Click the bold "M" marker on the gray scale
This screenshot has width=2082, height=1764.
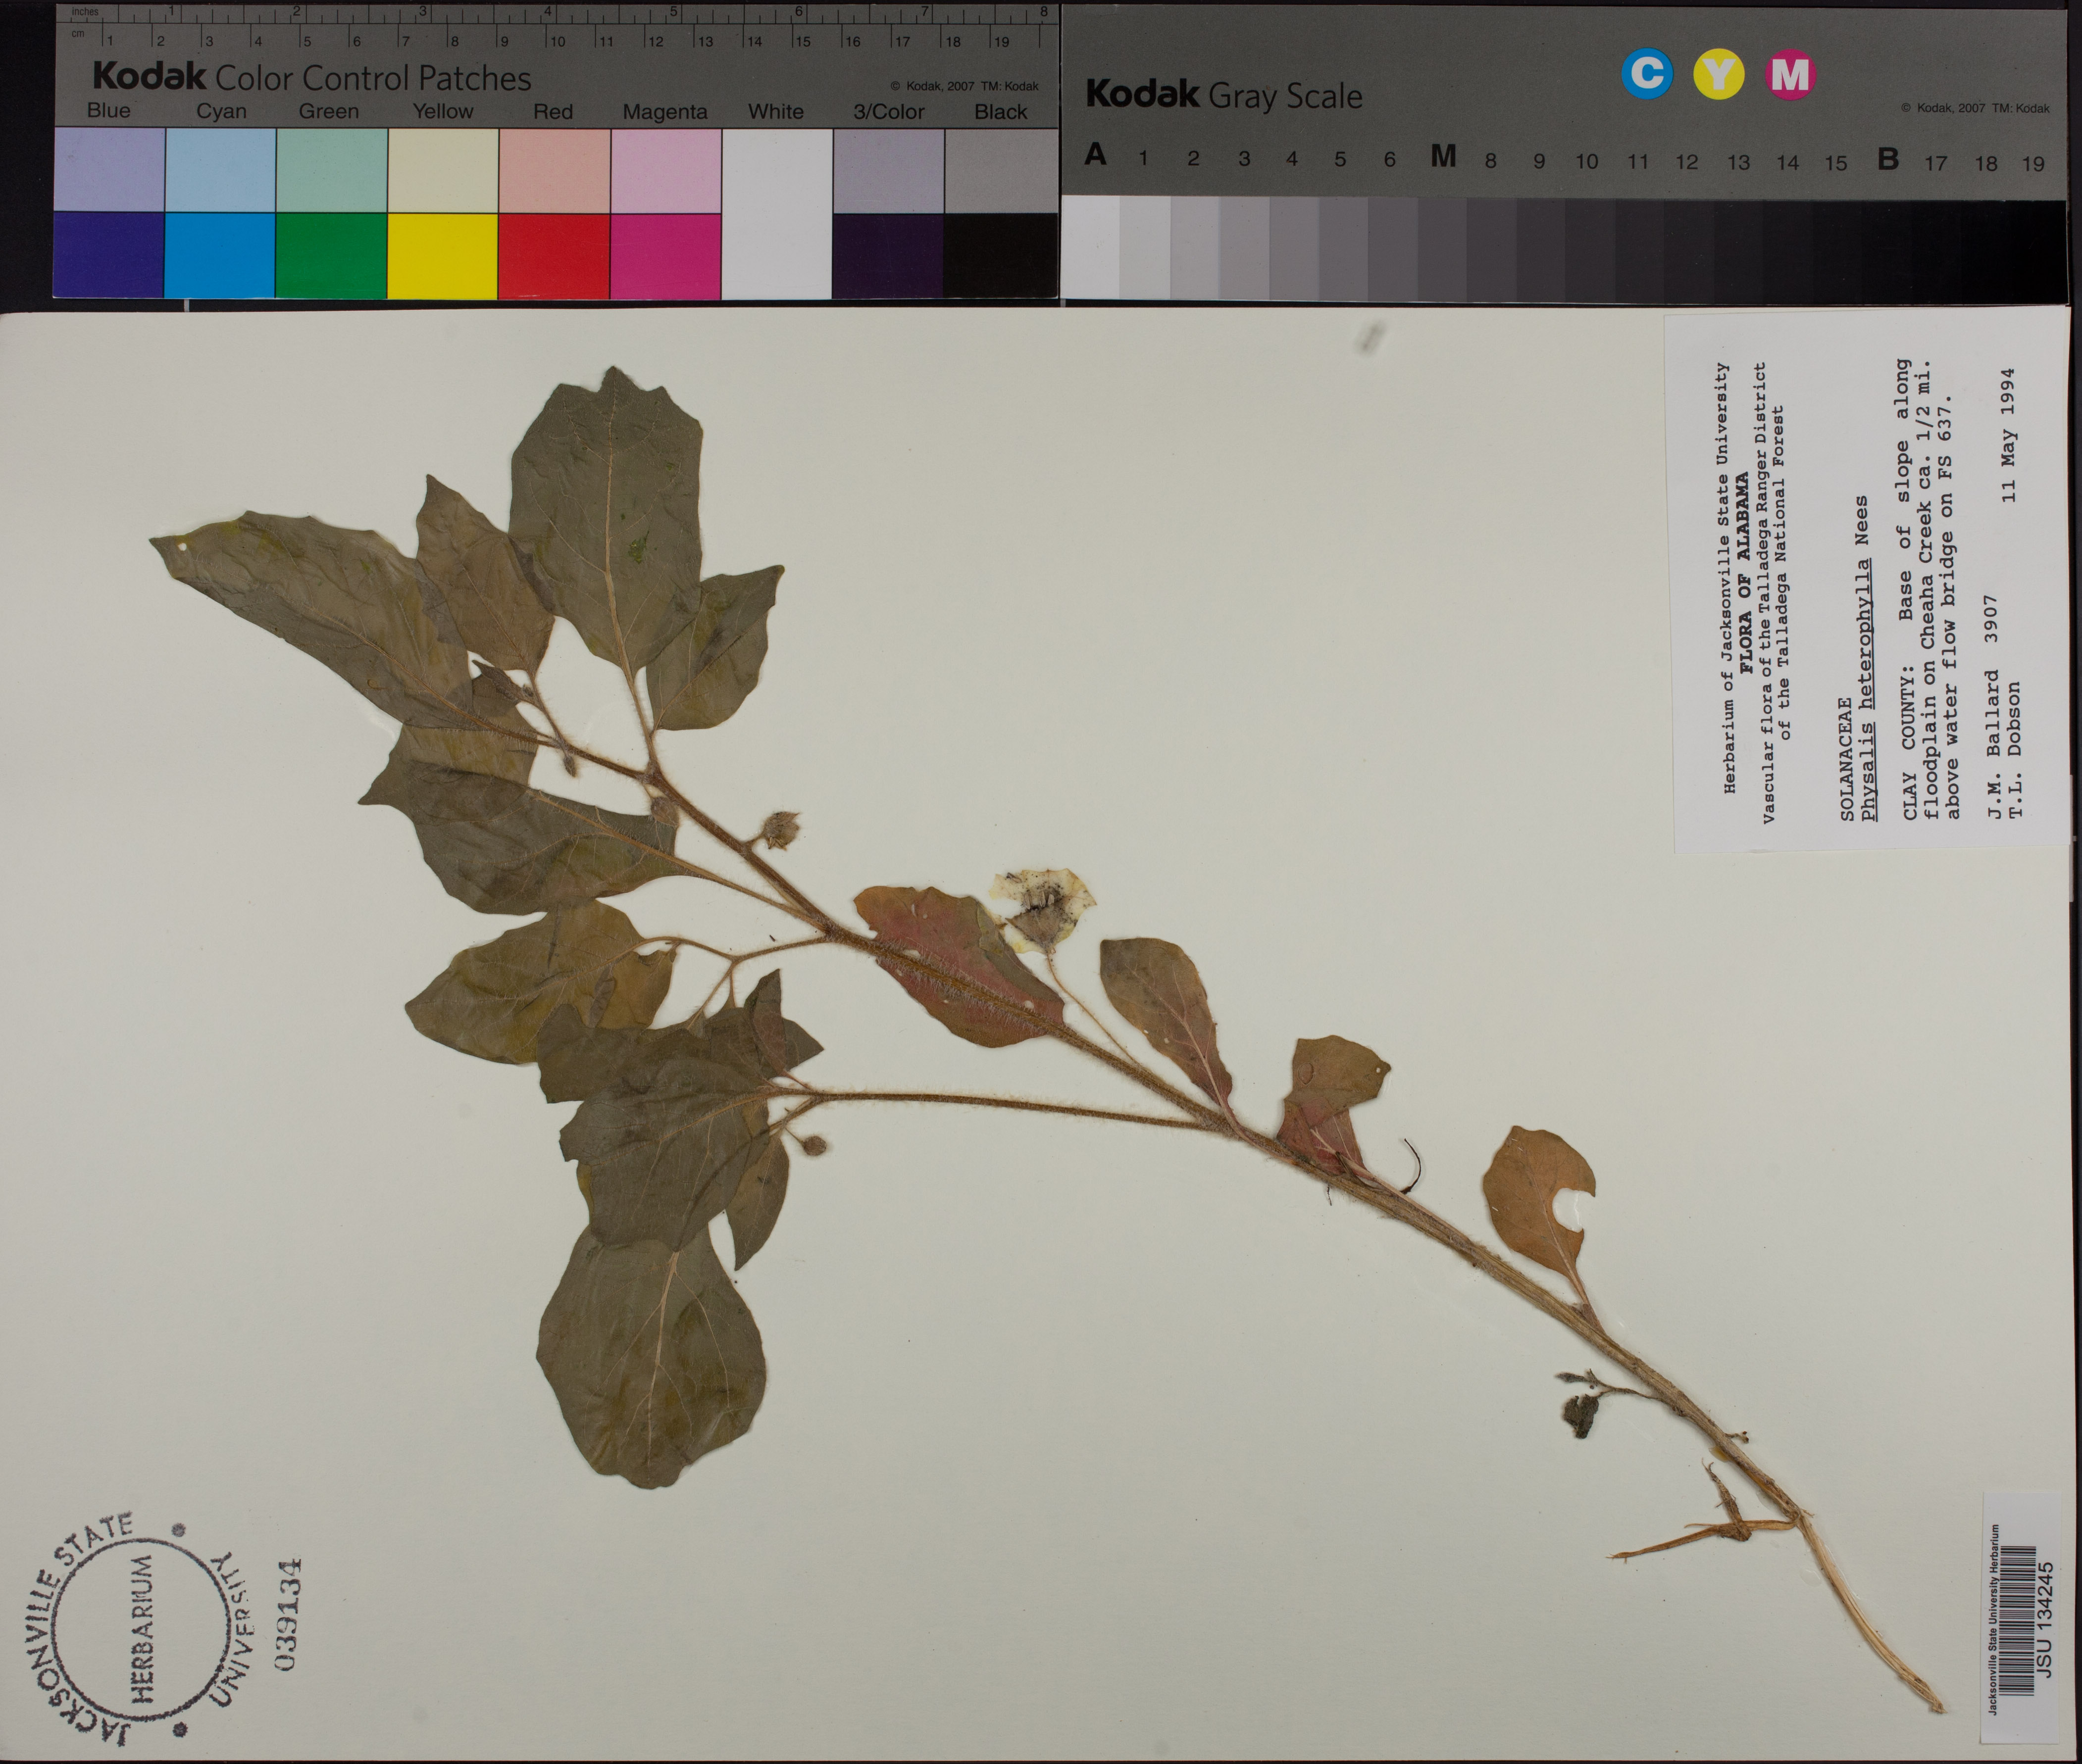coord(1443,156)
